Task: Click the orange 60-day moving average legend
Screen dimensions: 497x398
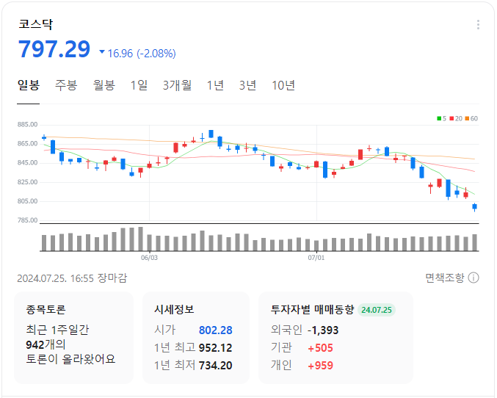Action: coord(471,118)
